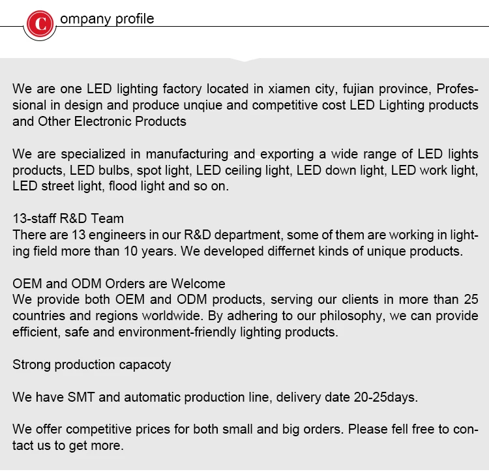The width and height of the screenshot is (489, 476).
Task: Click the 'There are 13 engineers' sentence
Action: pos(245,243)
